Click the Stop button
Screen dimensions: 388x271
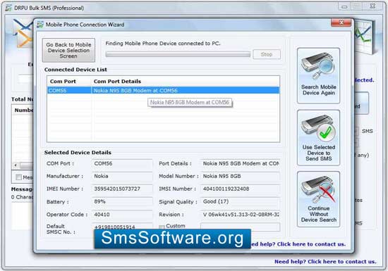267,54
